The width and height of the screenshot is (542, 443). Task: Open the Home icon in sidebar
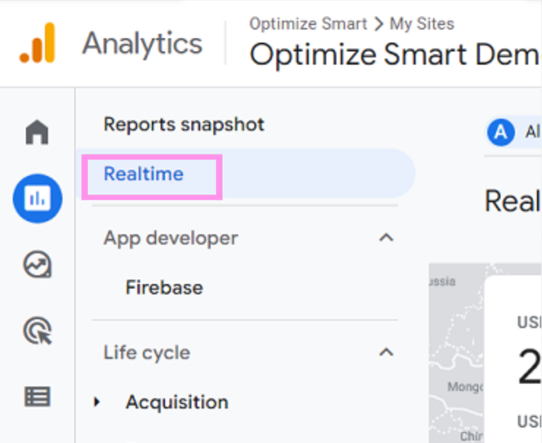pyautogui.click(x=37, y=133)
